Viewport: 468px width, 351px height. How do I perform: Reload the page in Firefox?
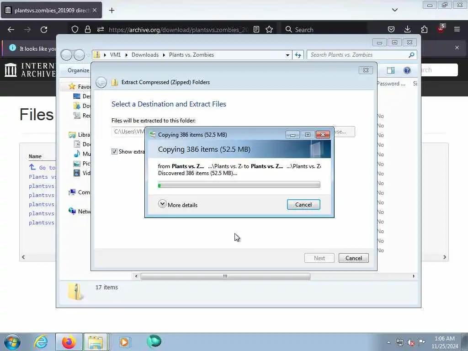coord(44,30)
